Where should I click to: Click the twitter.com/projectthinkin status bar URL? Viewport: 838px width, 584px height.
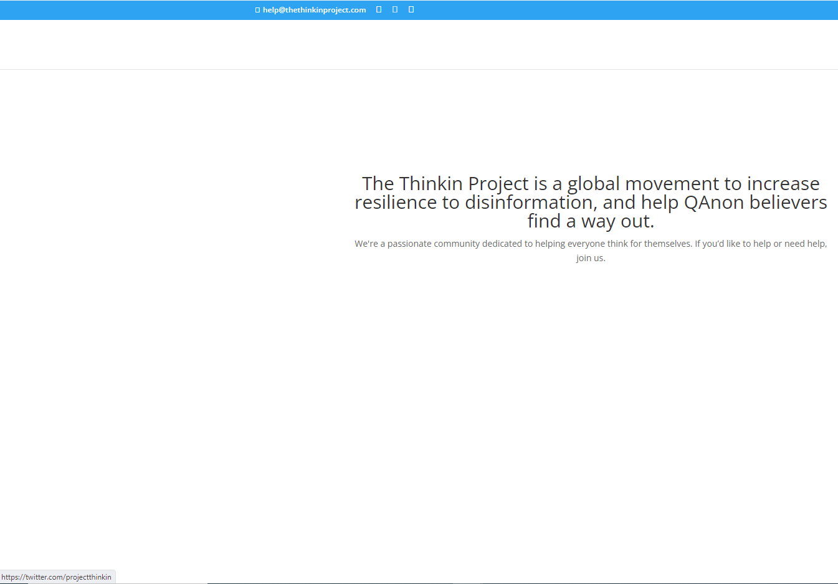pos(57,577)
